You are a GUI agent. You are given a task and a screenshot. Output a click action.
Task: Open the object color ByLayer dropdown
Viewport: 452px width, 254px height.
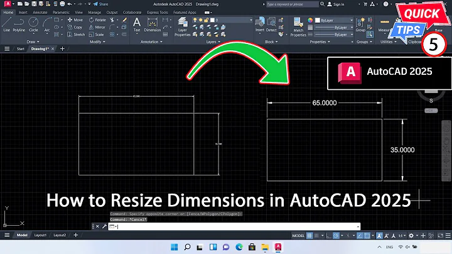coord(334,20)
